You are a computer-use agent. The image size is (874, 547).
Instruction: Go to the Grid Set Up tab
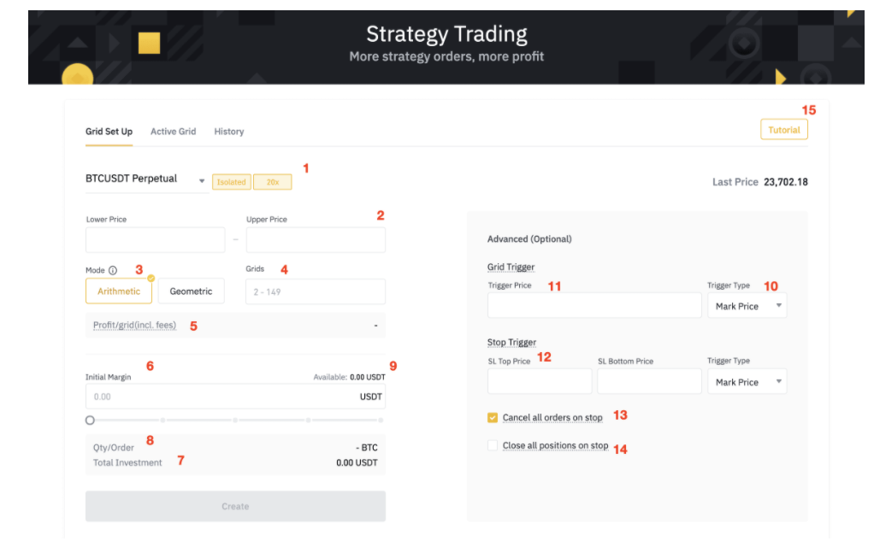(109, 132)
